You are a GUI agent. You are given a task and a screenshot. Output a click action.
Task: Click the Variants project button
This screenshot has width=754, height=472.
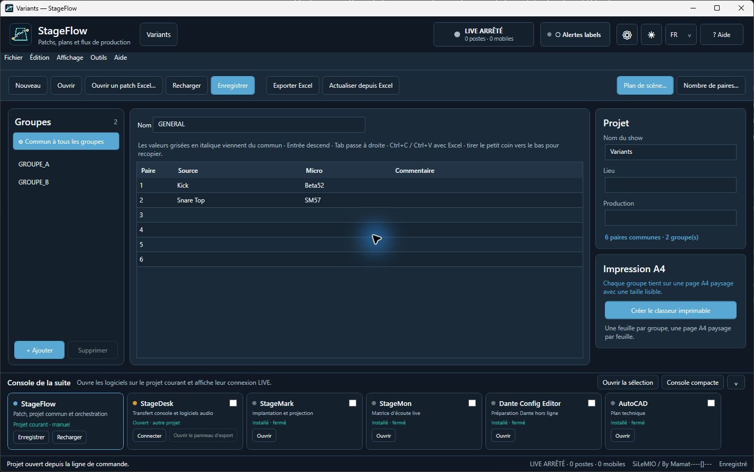click(159, 35)
